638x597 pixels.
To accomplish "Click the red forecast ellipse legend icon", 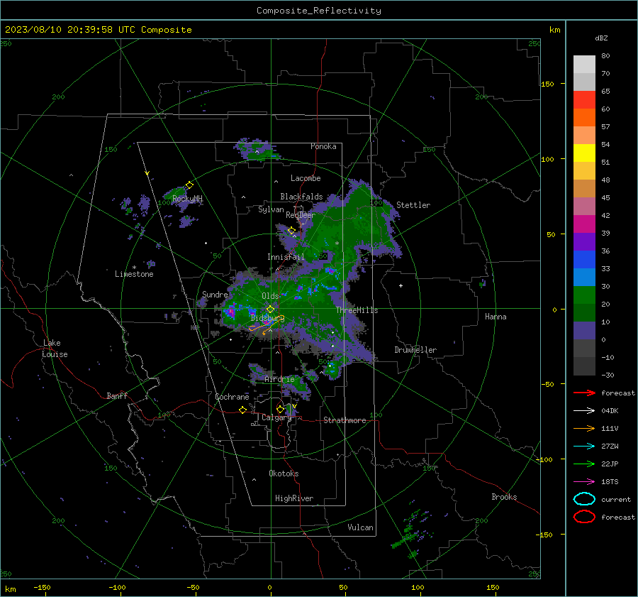I will tap(584, 517).
